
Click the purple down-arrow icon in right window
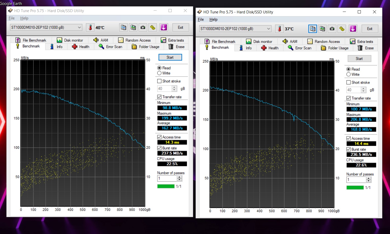[353, 29]
